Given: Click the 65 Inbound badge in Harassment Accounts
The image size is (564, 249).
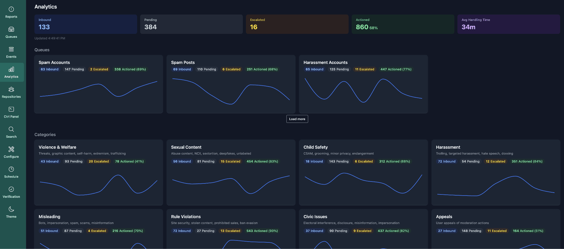Looking at the screenshot, I should [314, 69].
